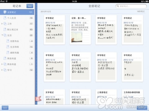The width and height of the screenshot is (149, 111).
Task: Click the 63 count badge of 默认笔记本
Action: [x=31, y=29]
